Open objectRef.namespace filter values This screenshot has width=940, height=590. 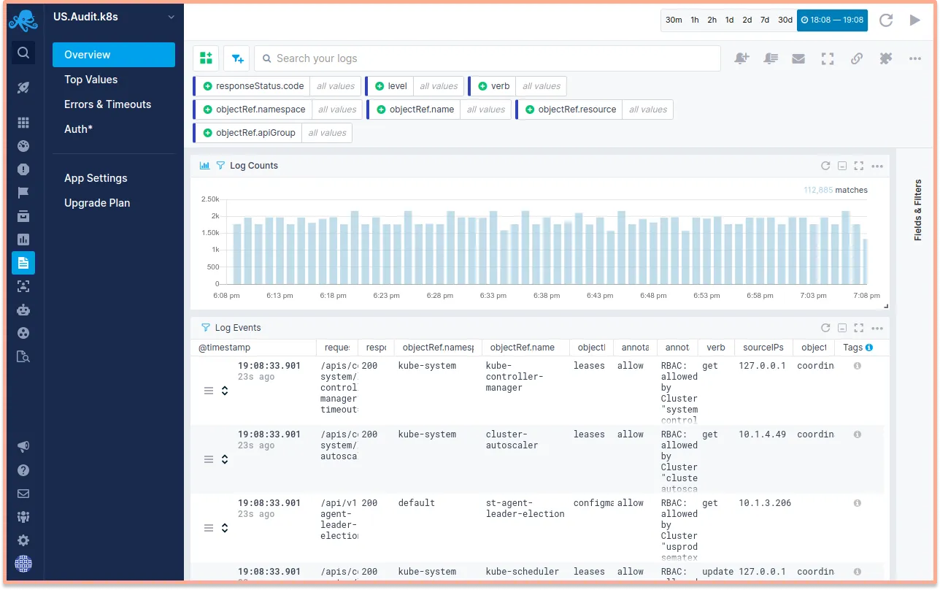pyautogui.click(x=337, y=110)
